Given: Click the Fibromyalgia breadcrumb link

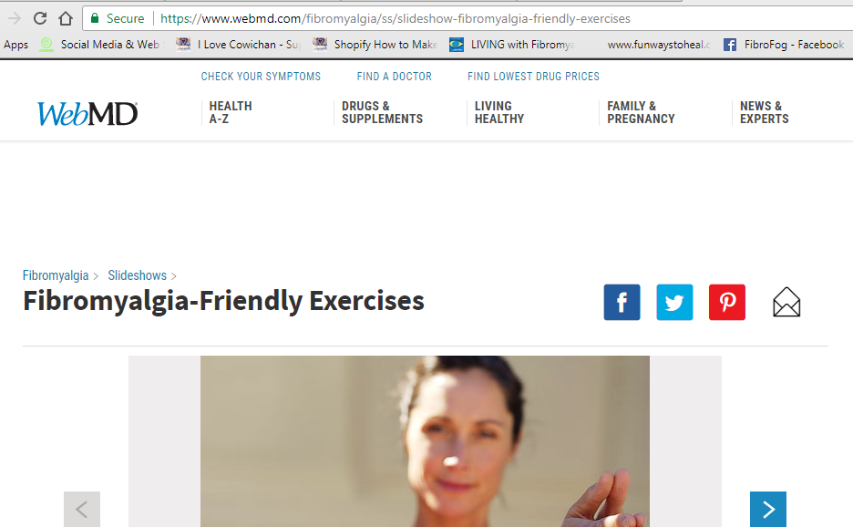Looking at the screenshot, I should [x=56, y=275].
